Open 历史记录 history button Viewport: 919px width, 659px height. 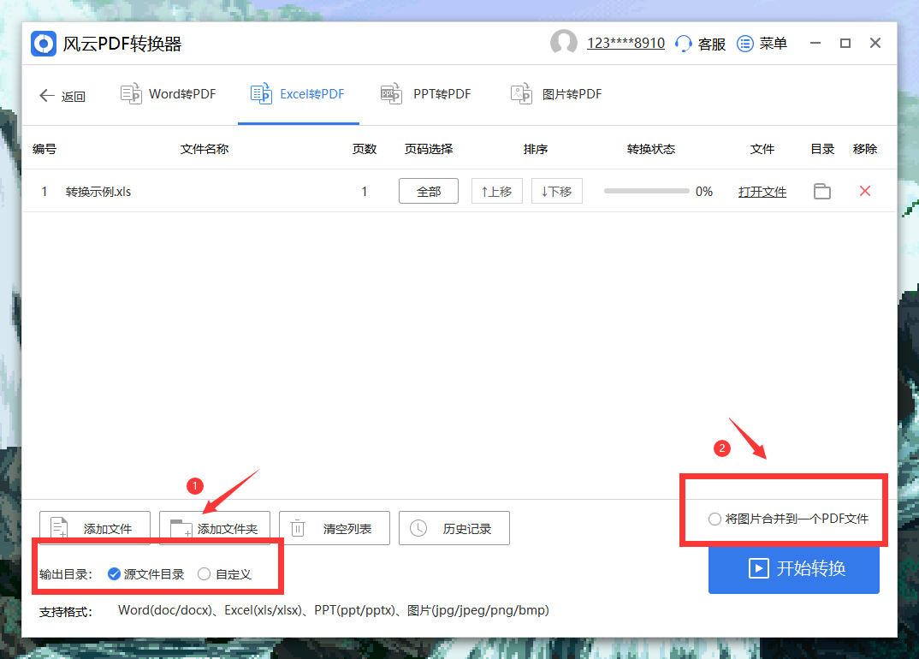[454, 528]
